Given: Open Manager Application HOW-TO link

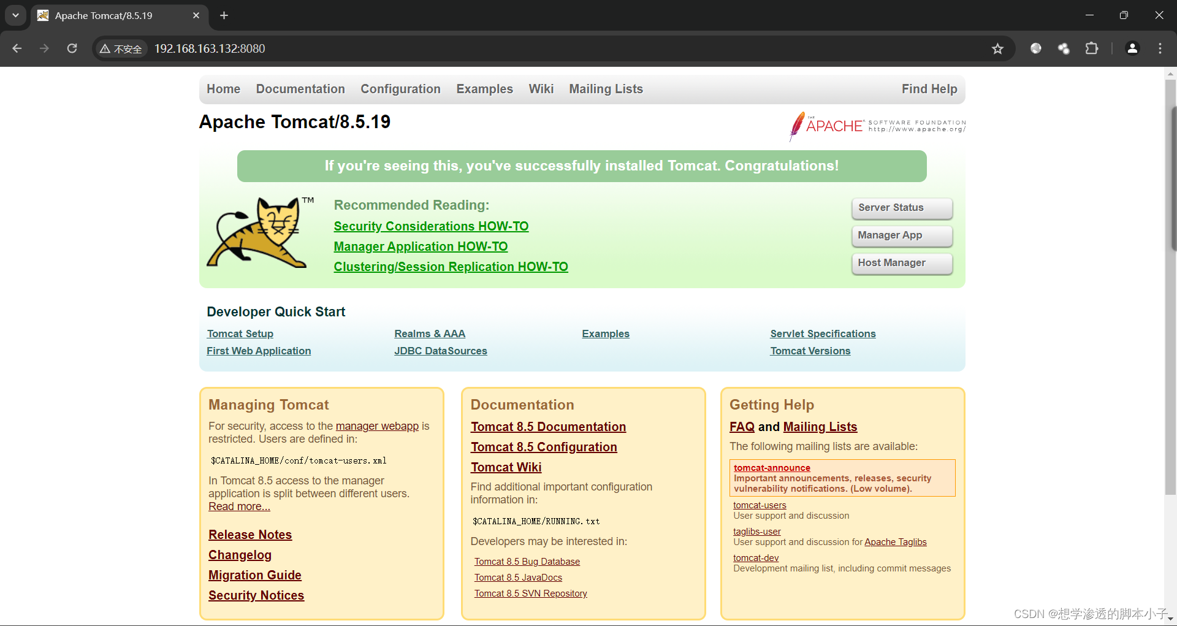Looking at the screenshot, I should click(x=421, y=246).
